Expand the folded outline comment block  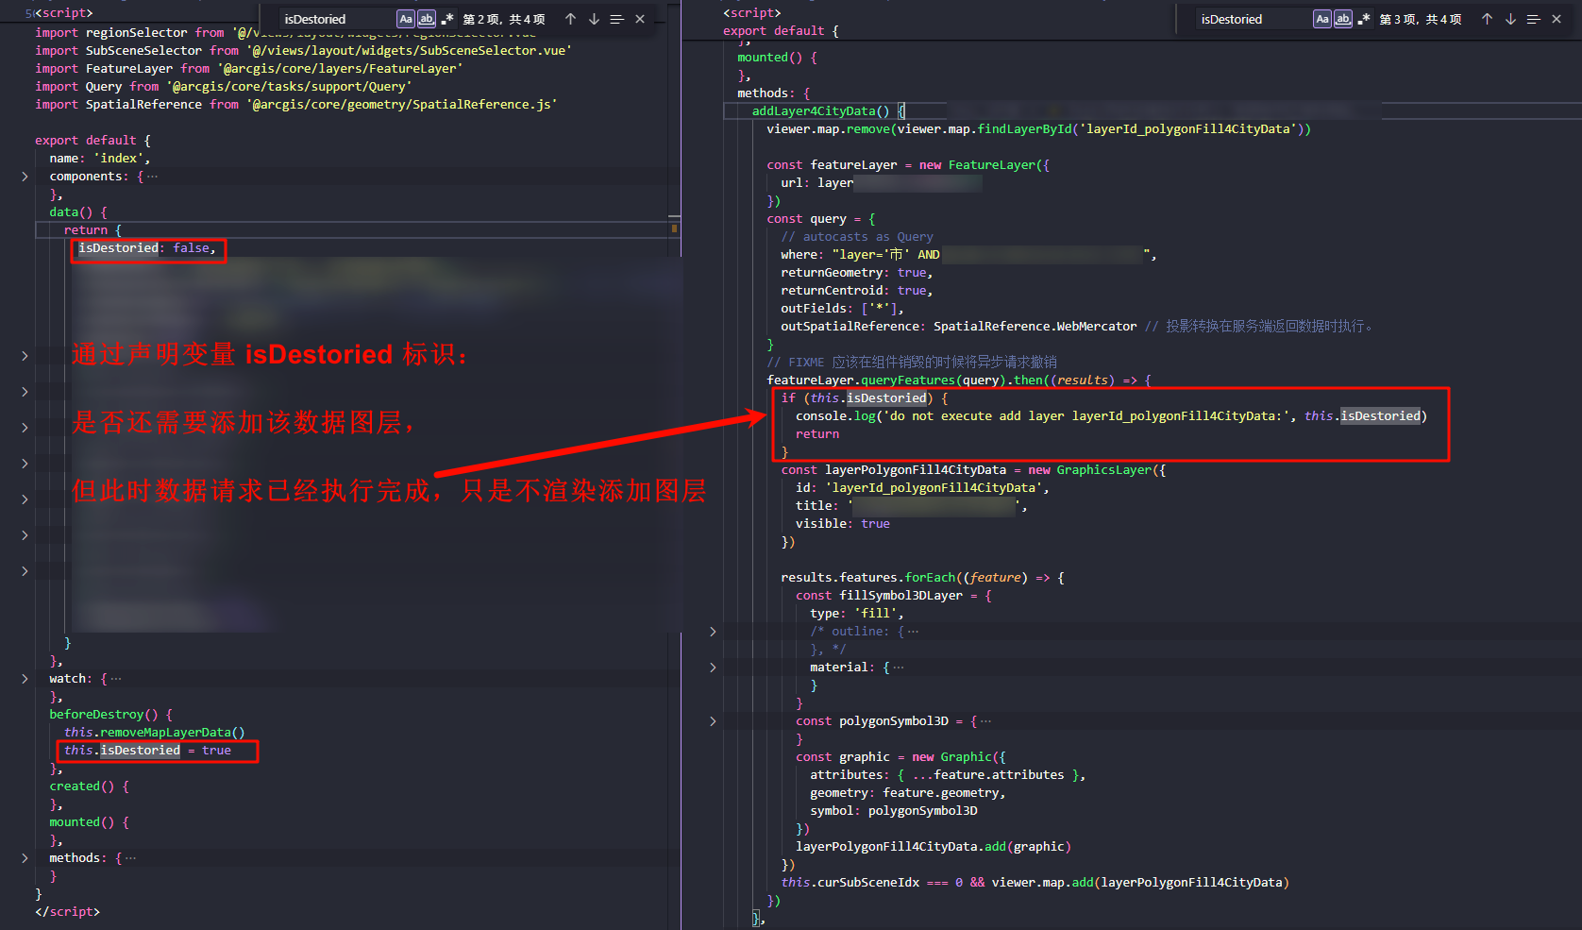point(713,632)
